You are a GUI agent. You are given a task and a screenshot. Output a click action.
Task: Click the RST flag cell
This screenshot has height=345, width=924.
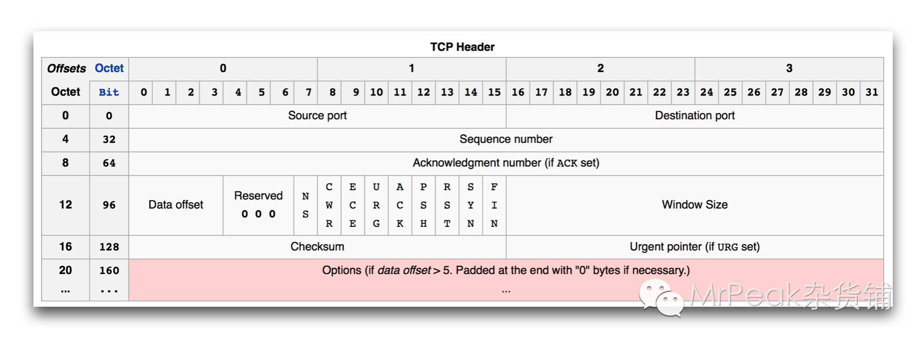click(x=447, y=205)
